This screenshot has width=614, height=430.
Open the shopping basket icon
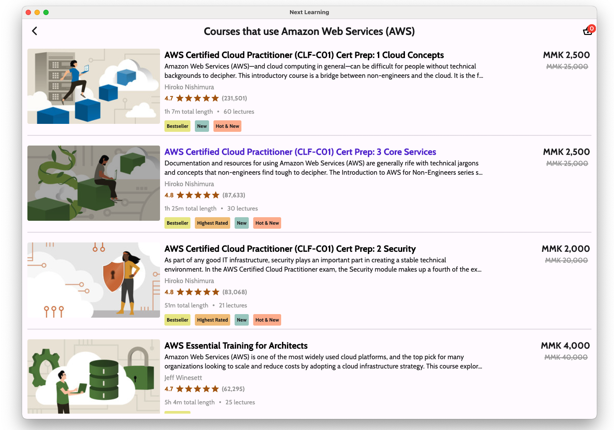(x=587, y=31)
